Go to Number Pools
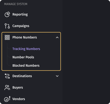This screenshot has width=110, height=104. point(23,57)
